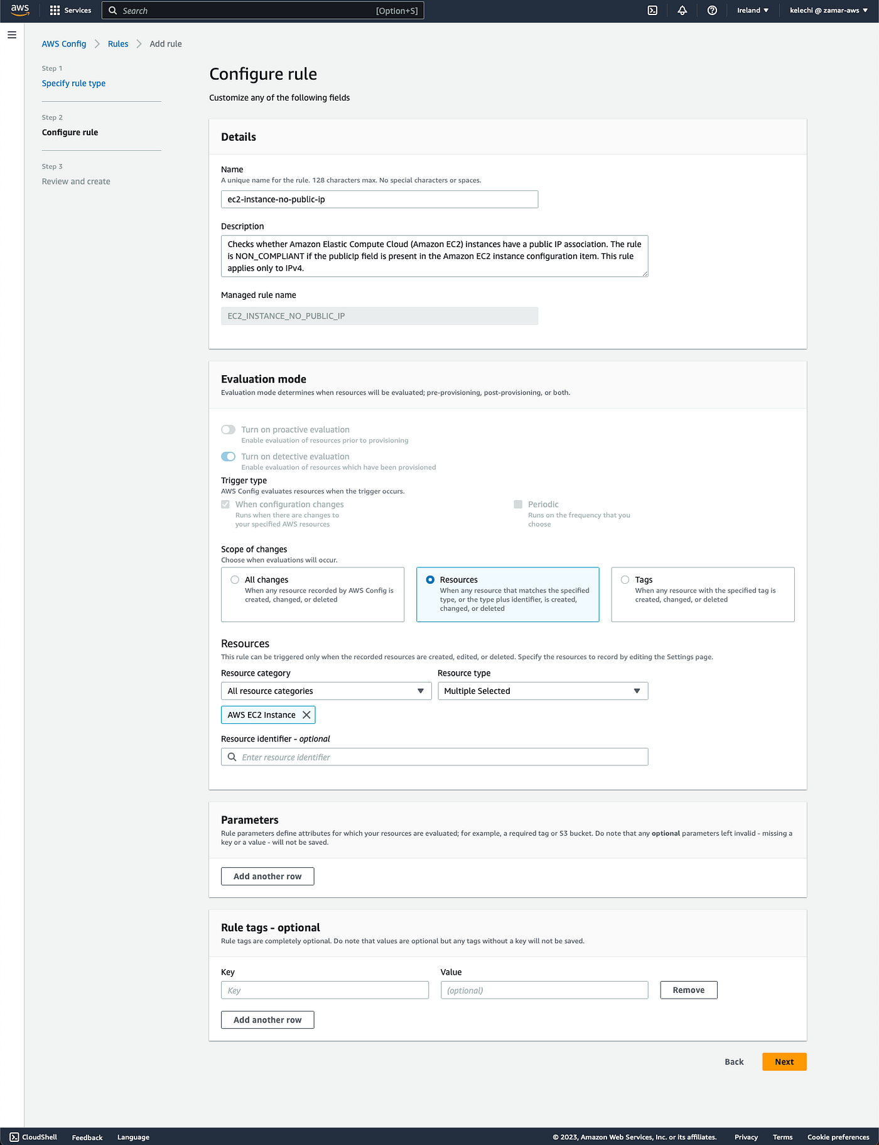The image size is (879, 1145).
Task: Select the Tags scope radio
Action: click(625, 580)
